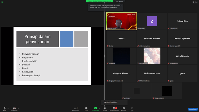Click the green encryption shield icon
The height and width of the screenshot is (112, 199).
coord(2,2)
